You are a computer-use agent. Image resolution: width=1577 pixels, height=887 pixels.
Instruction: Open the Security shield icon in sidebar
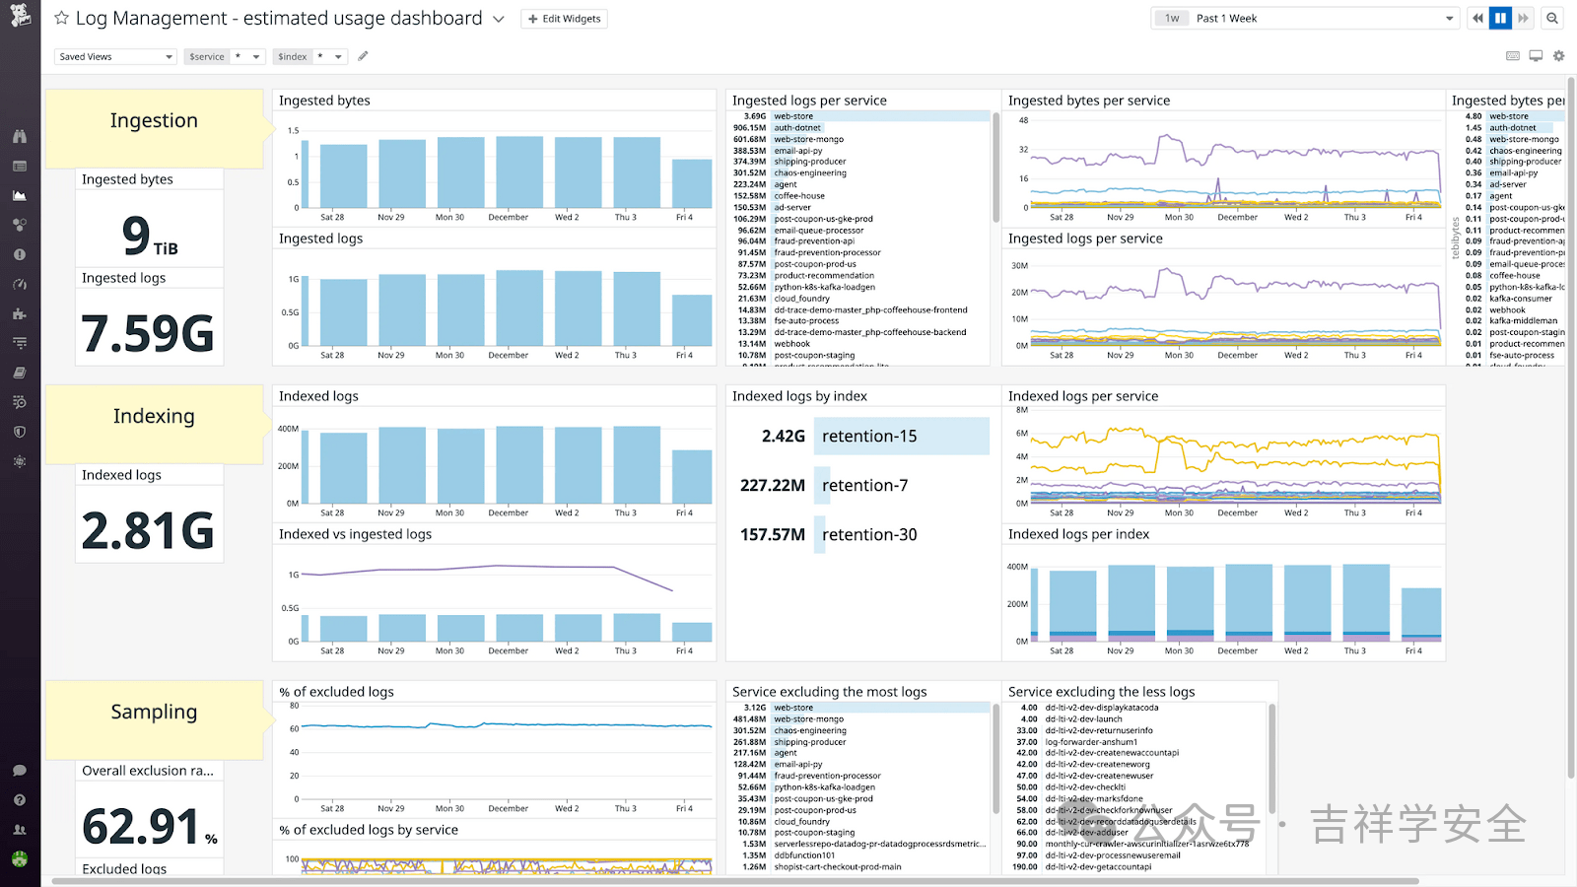20,432
